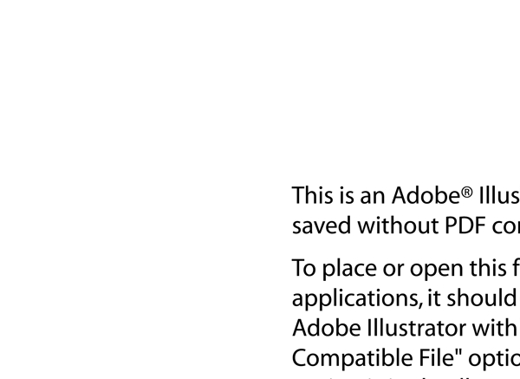Click "Adobe" in the first text line
This screenshot has height=379, width=520.
click(x=426, y=195)
